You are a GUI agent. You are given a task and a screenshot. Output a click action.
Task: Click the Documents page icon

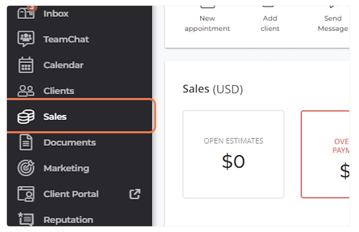pos(26,142)
